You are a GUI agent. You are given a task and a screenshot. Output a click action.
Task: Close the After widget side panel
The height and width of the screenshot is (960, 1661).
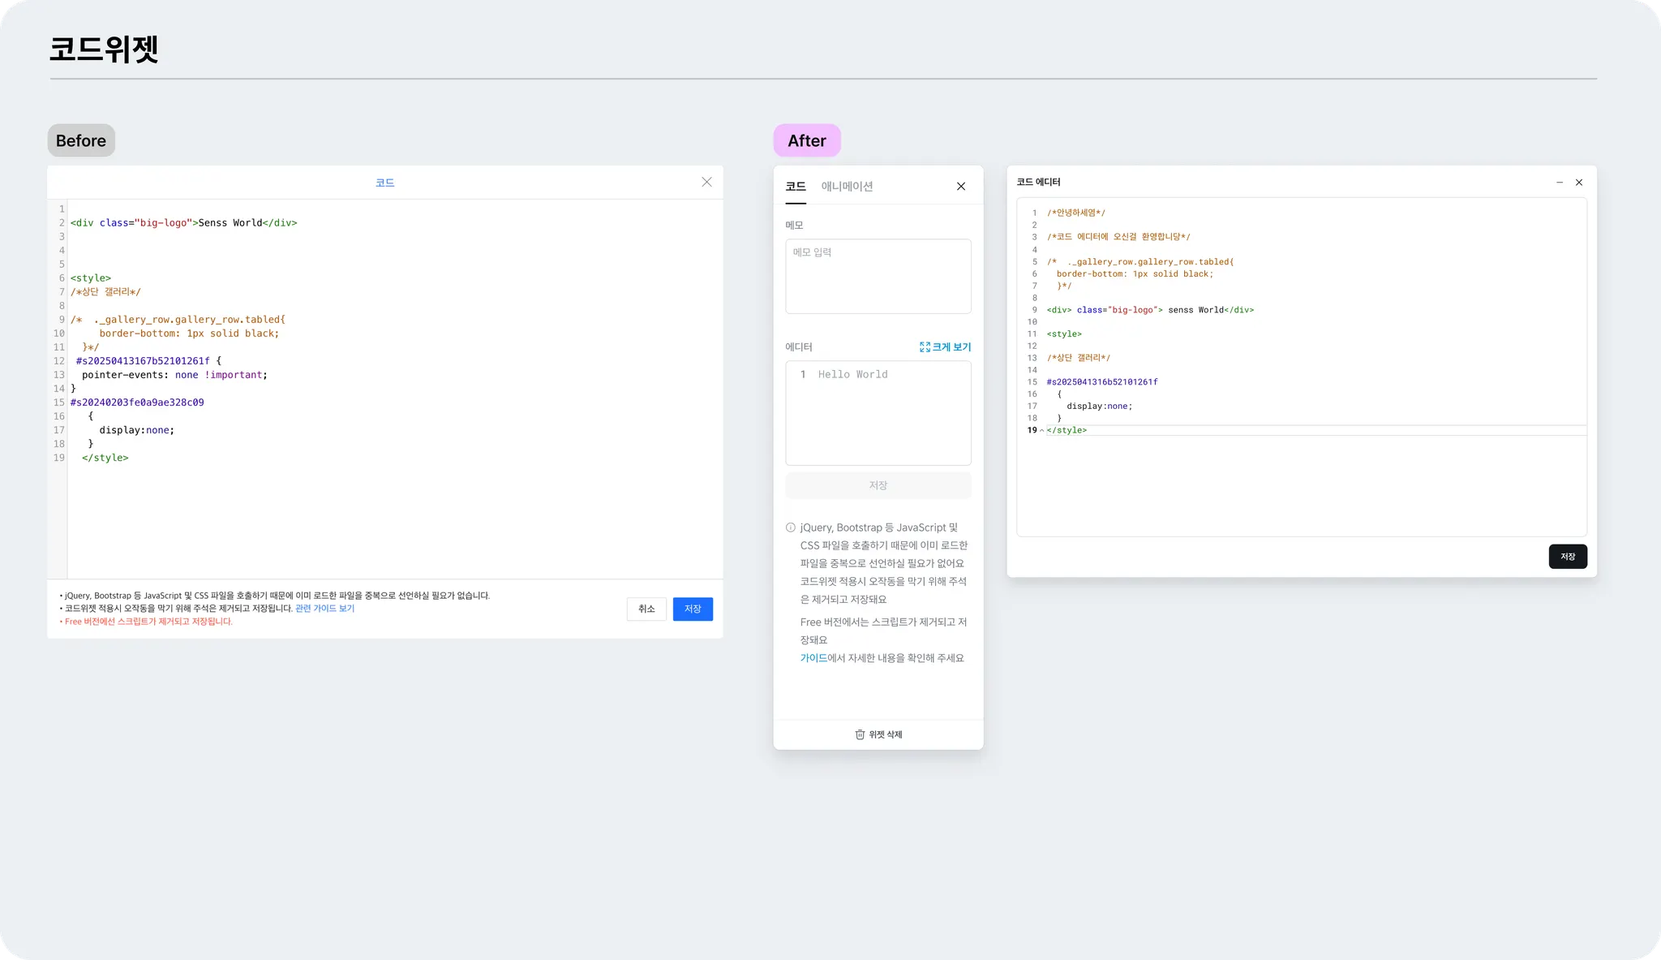961,187
